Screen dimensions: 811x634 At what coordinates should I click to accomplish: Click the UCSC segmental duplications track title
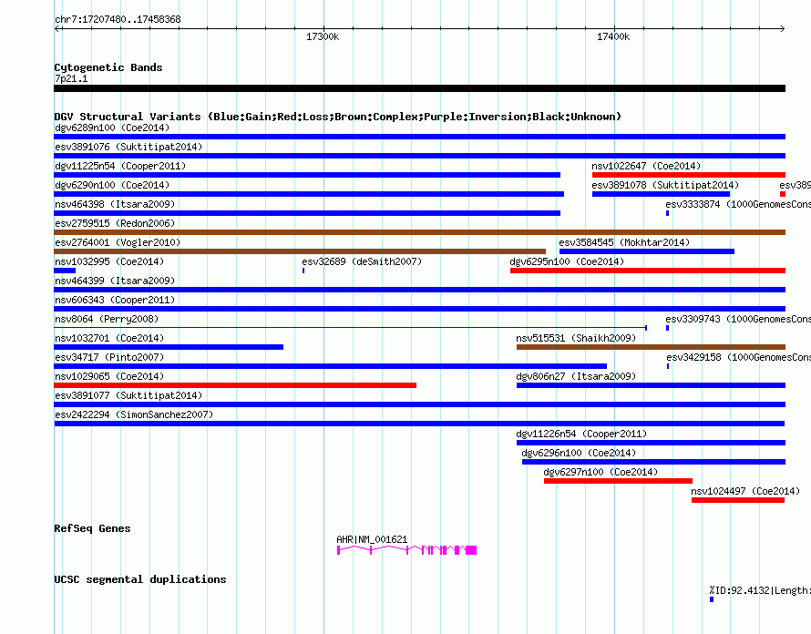(140, 579)
